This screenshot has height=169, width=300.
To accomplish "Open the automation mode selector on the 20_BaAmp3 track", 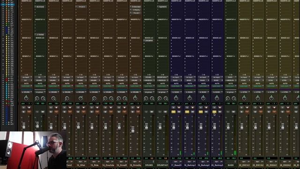I will pyautogui.click(x=217, y=86).
